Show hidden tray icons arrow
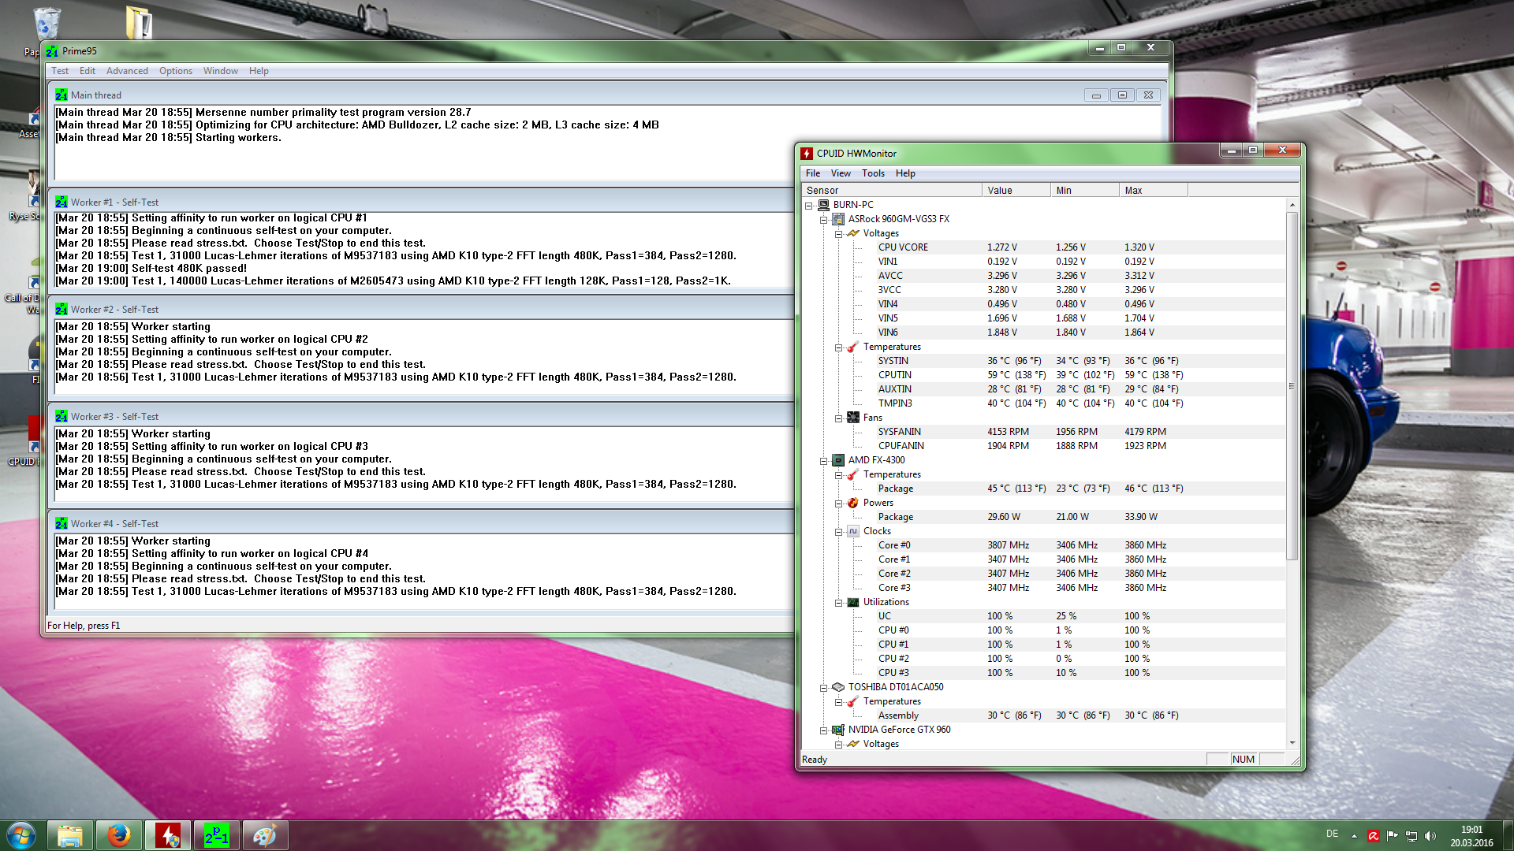This screenshot has width=1514, height=851. pos(1354,836)
